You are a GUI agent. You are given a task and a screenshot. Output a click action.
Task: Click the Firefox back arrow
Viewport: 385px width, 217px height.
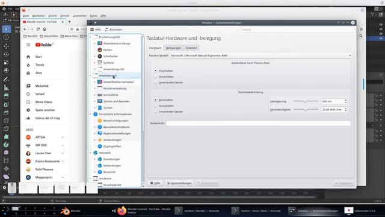tap(25, 29)
